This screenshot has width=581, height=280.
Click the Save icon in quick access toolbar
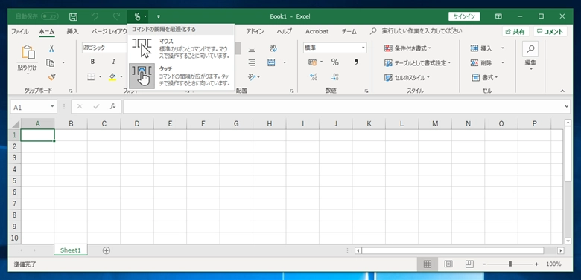(x=73, y=16)
